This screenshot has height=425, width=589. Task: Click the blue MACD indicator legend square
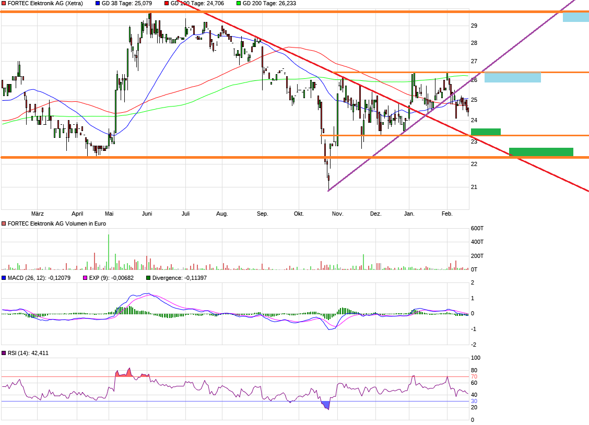[x=4, y=278]
